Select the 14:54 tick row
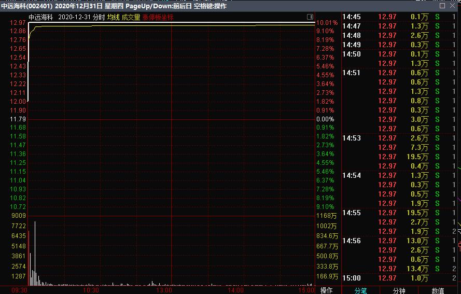This screenshot has height=294, width=461. 400,175
